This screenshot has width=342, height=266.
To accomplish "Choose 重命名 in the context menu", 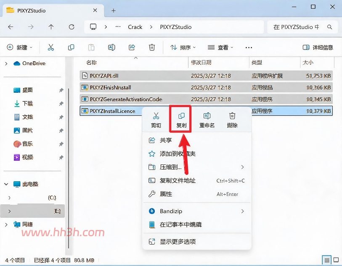I will pos(207,120).
